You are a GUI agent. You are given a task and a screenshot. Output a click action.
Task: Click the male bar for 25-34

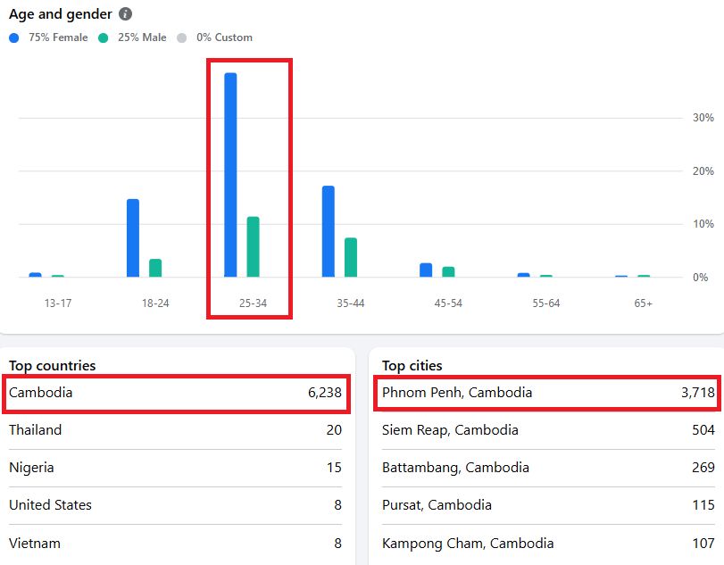253,247
